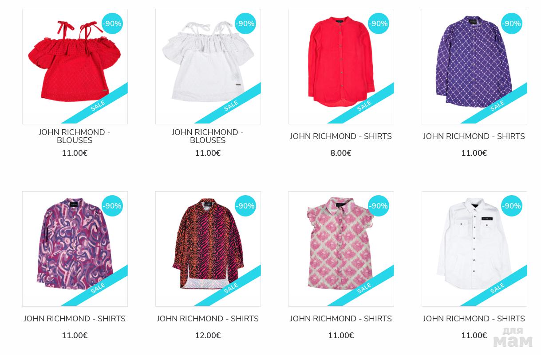Open the zebra print shirt image
Screen dimensions: 541x355
tap(208, 249)
